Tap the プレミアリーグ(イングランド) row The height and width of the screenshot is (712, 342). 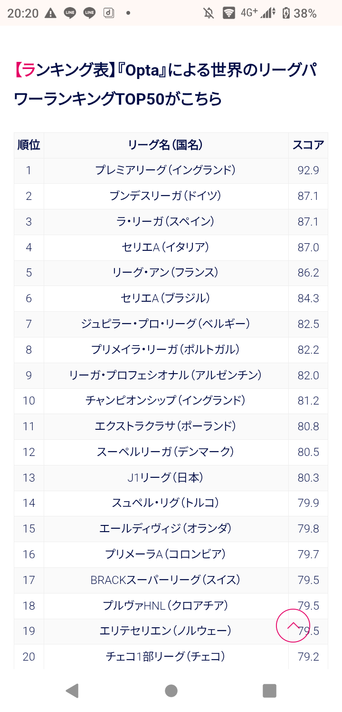171,170
